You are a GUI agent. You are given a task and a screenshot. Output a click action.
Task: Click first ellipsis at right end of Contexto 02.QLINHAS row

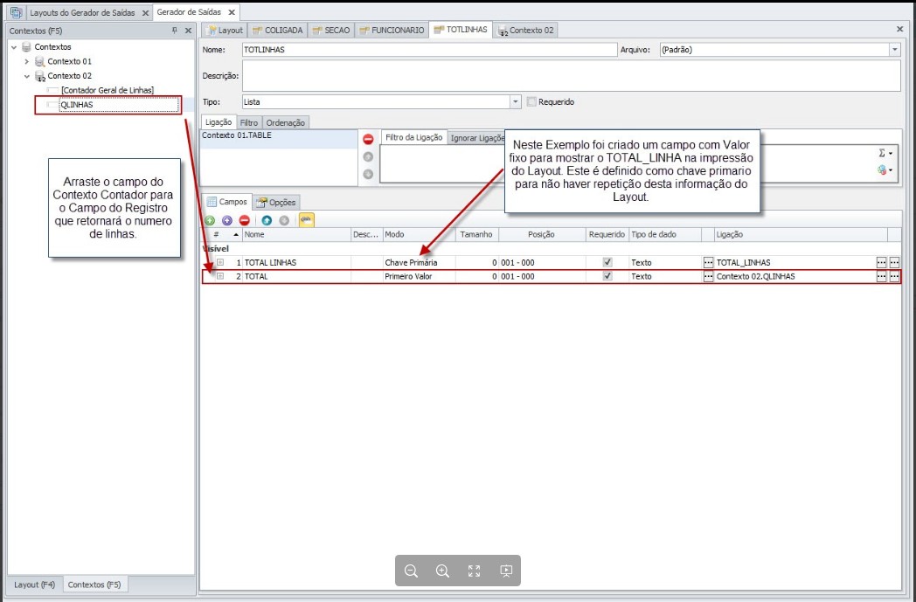tap(882, 276)
